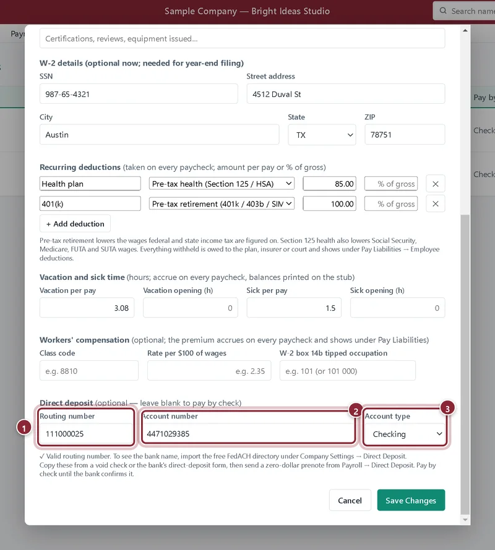The image size is (495, 550).
Task: Click Save Changes button
Action: [411, 500]
